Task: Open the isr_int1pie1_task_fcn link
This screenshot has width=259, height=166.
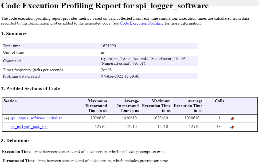Action: [x=29, y=127]
